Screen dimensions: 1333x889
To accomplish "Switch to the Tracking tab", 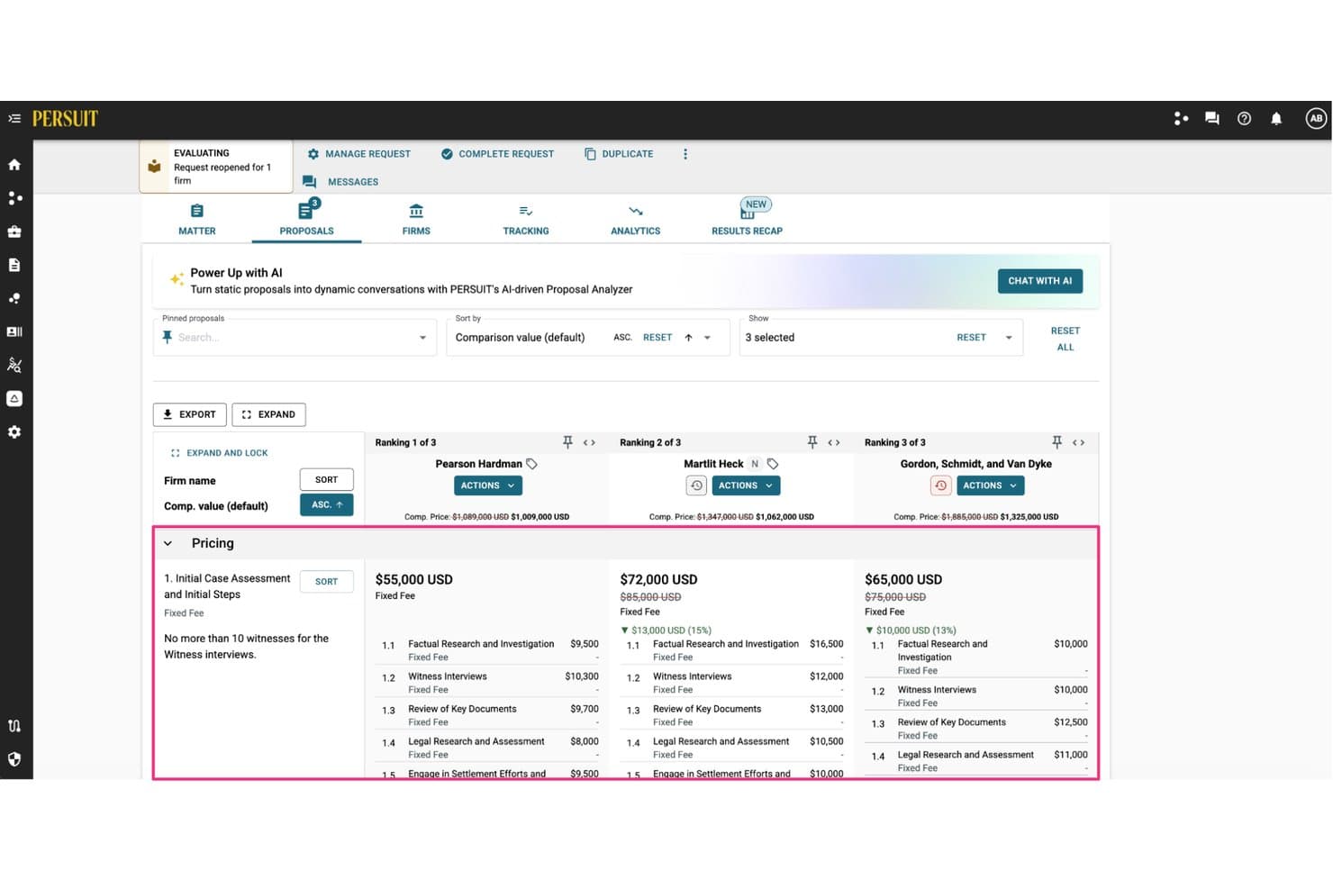I will click(x=526, y=219).
